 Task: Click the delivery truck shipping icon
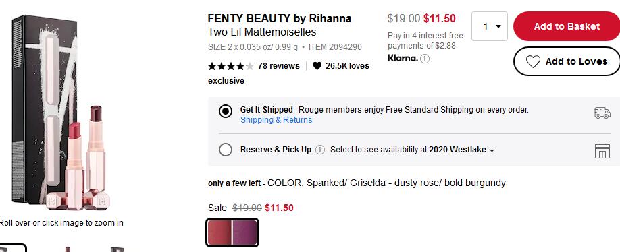click(602, 113)
